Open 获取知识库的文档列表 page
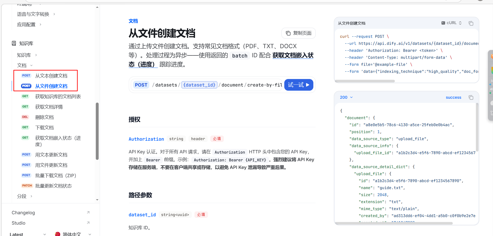 pyautogui.click(x=58, y=96)
